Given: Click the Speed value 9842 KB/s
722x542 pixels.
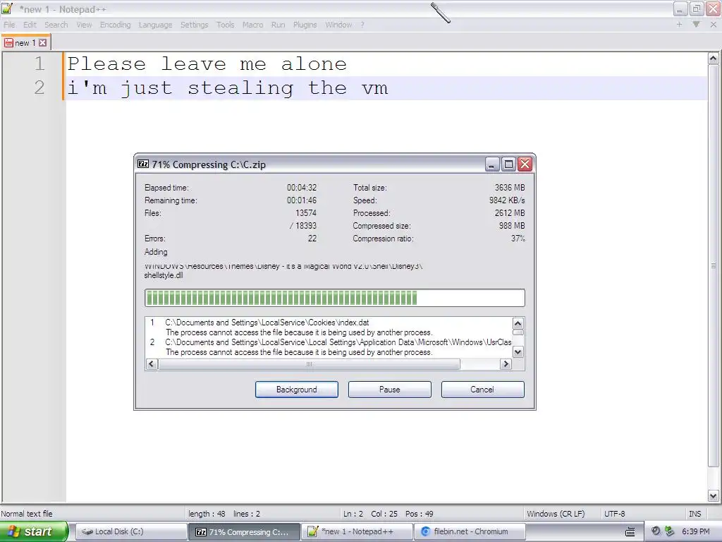Looking at the screenshot, I should click(507, 200).
